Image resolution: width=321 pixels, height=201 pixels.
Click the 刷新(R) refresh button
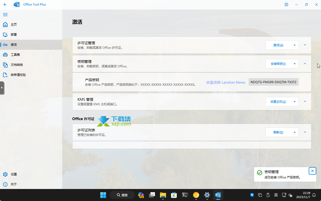pyautogui.click(x=278, y=132)
